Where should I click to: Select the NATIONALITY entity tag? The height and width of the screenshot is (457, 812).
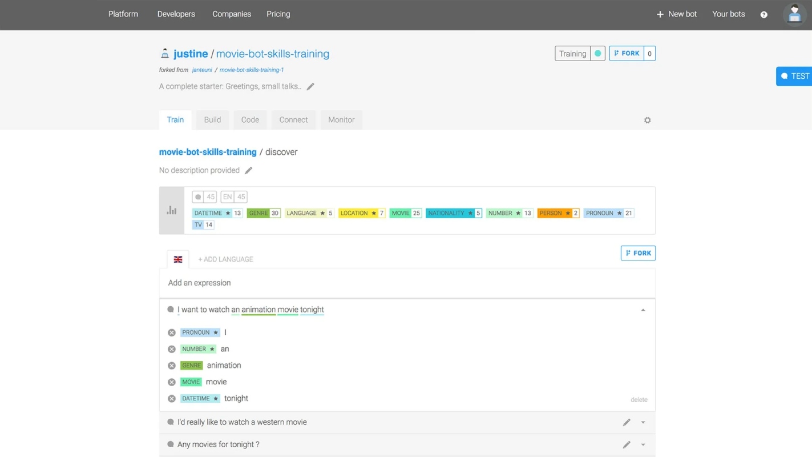coord(454,213)
